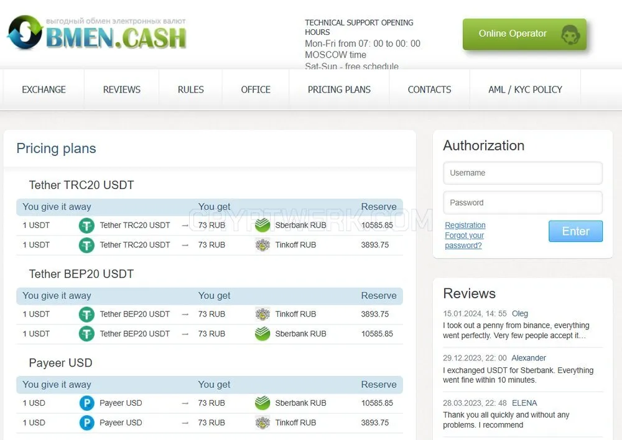Click Sberbank icon in Tether BEP20 section

pyautogui.click(x=262, y=334)
